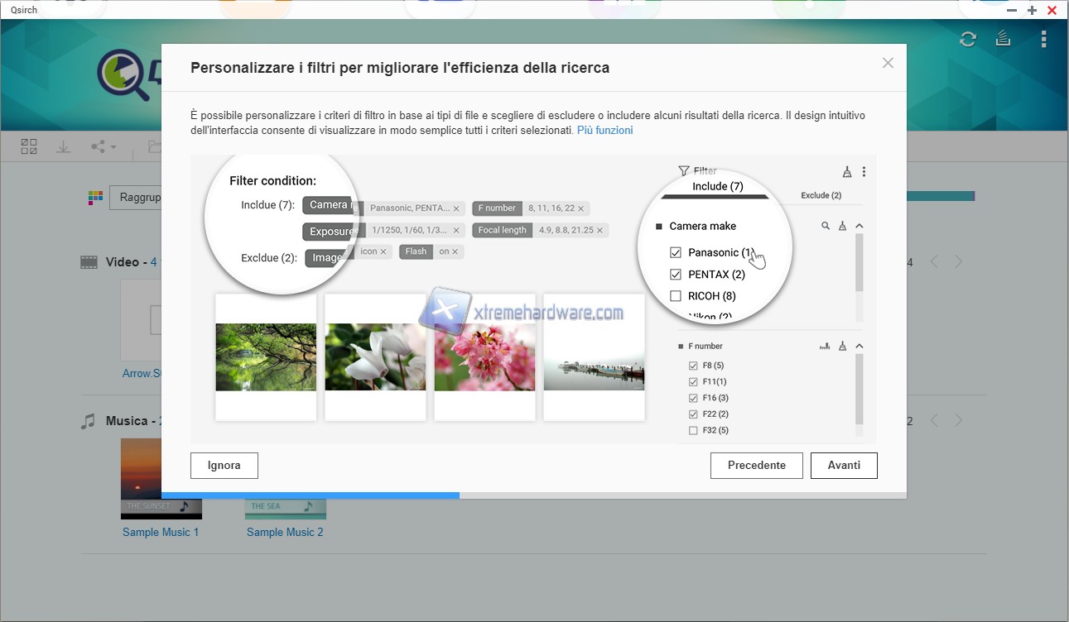This screenshot has height=622, width=1069.
Task: Check the RICOH checkbox
Action: [676, 296]
